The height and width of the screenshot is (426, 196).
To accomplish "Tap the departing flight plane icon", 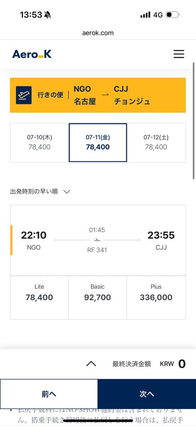I will click(x=24, y=95).
